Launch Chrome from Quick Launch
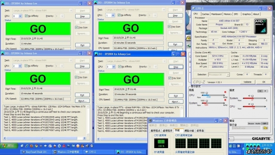Viewport: 275px width, 155px height. click(x=36, y=146)
